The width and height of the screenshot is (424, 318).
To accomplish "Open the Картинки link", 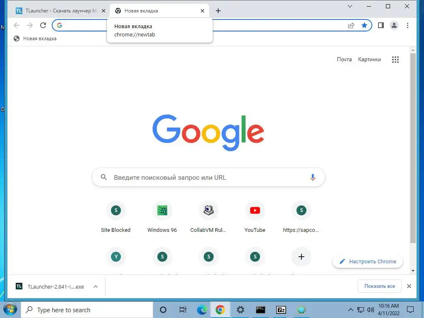I will tap(369, 60).
